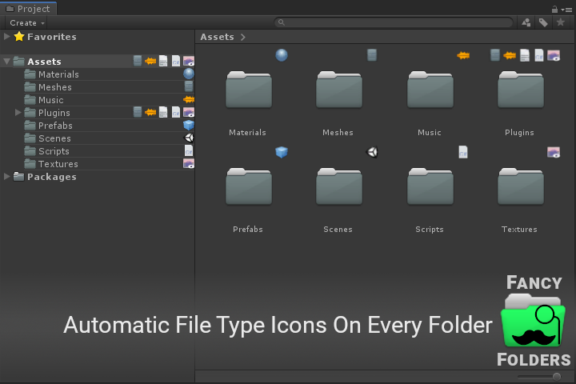Click the breadcrumb arrow after Assets
Viewport: 576px width, 384px height.
pyautogui.click(x=243, y=37)
